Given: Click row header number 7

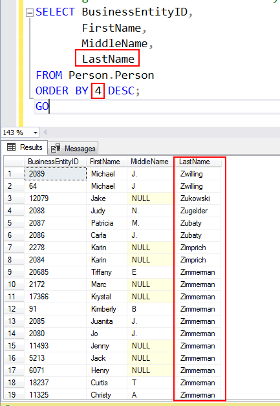Looking at the screenshot, I should pyautogui.click(x=14, y=248).
